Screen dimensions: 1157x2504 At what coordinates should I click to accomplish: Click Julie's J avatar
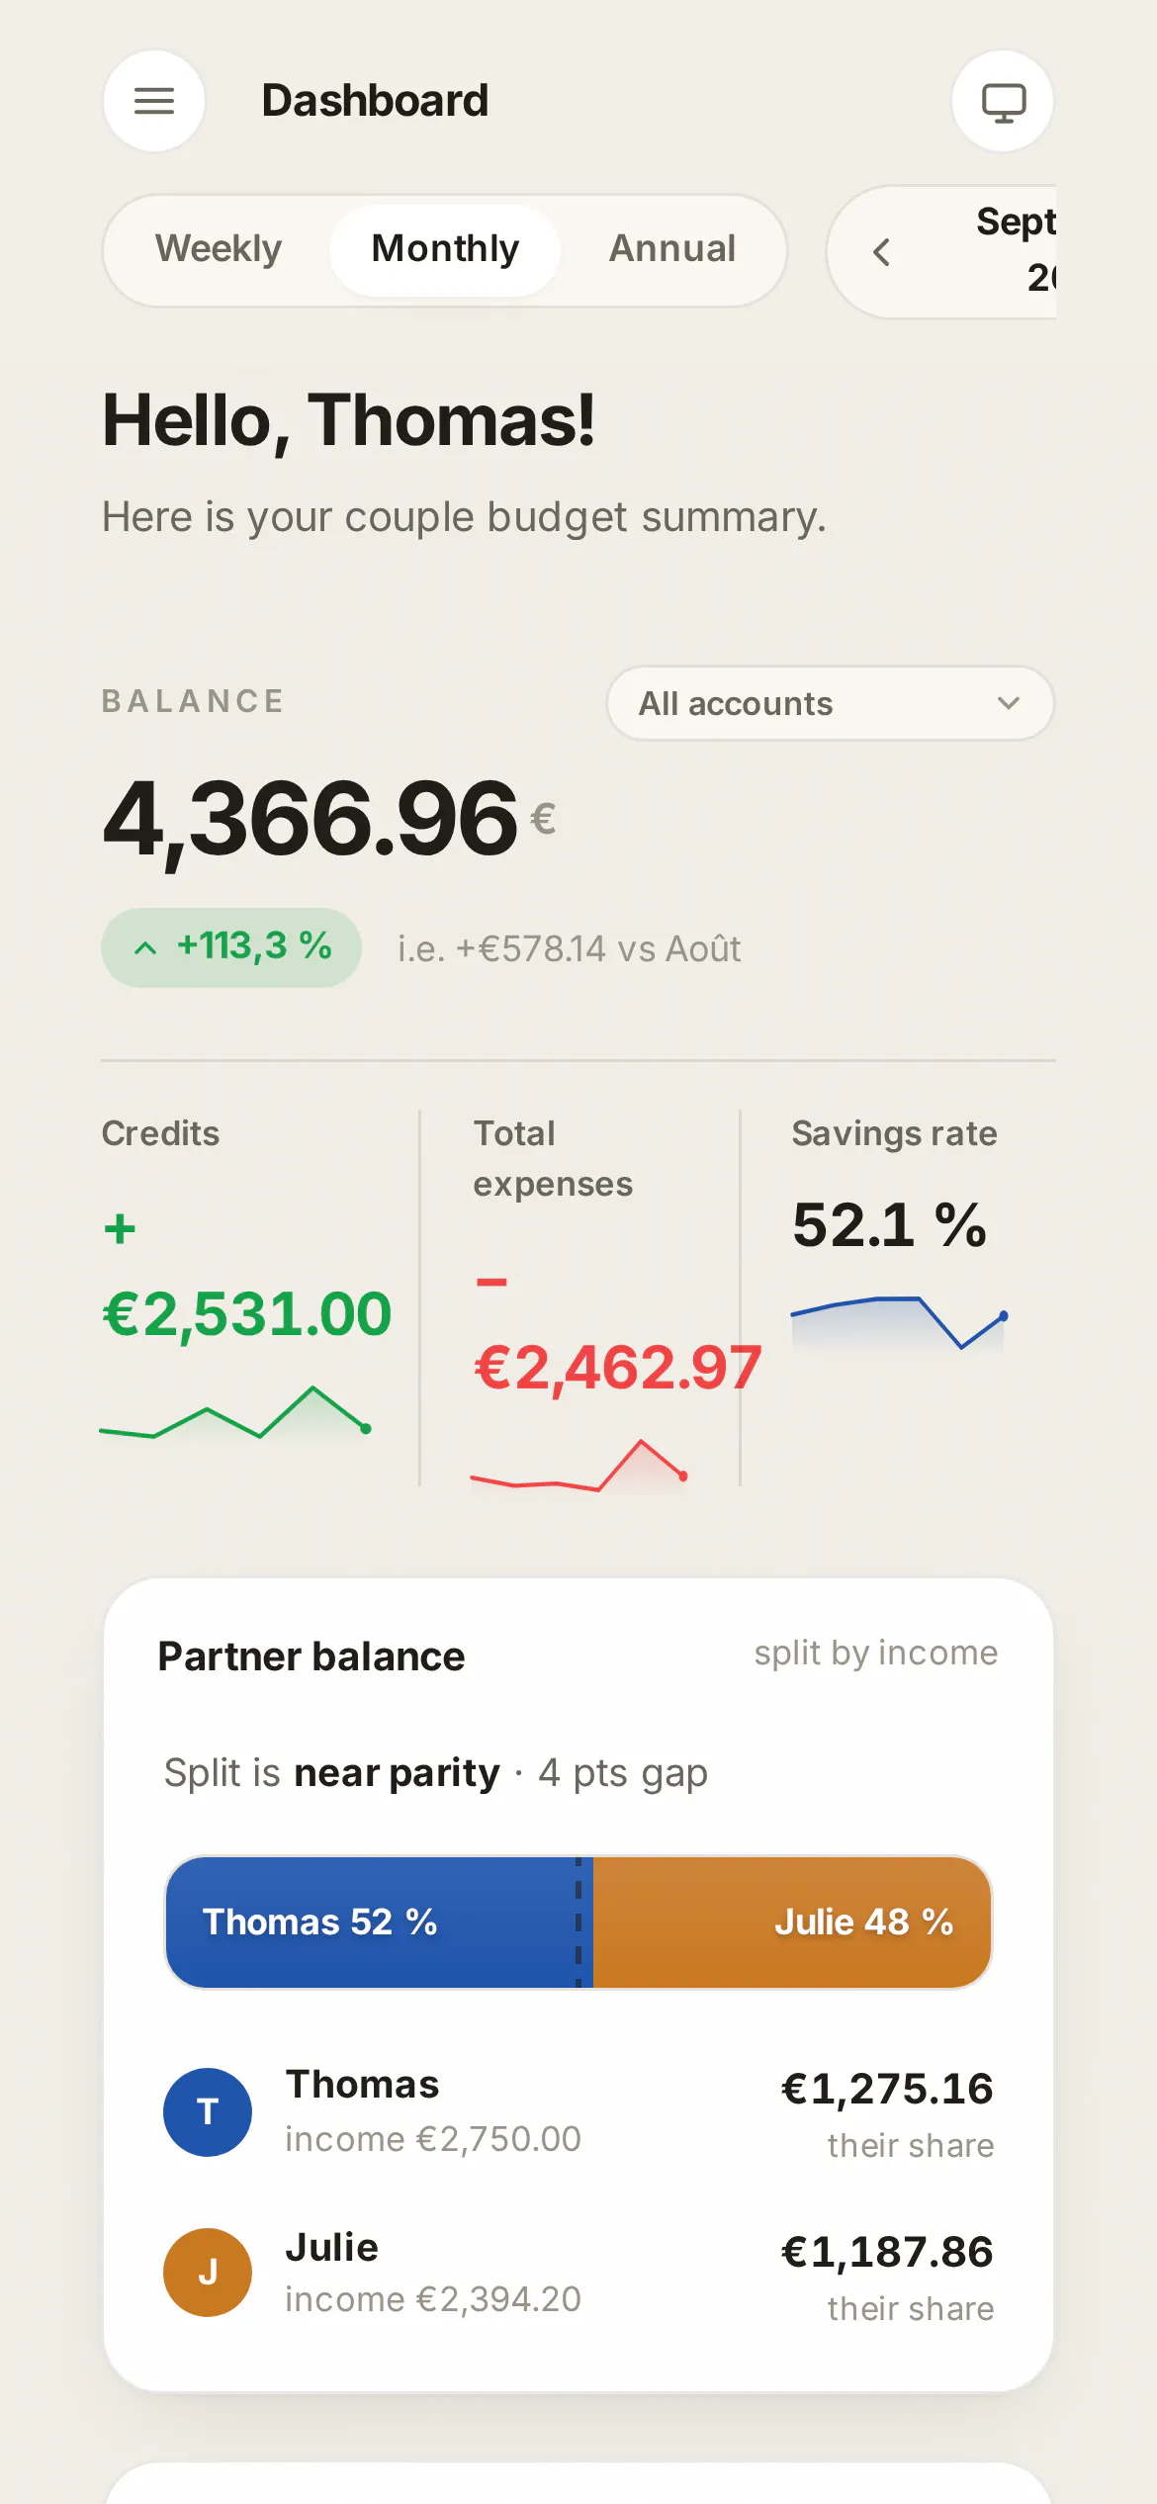pyautogui.click(x=208, y=2272)
